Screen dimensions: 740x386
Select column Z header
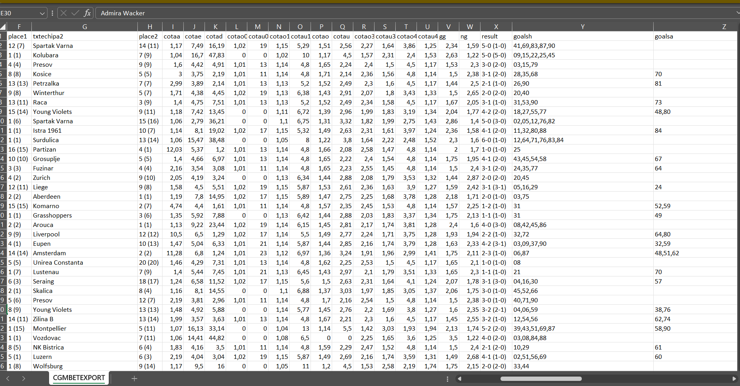pos(695,27)
